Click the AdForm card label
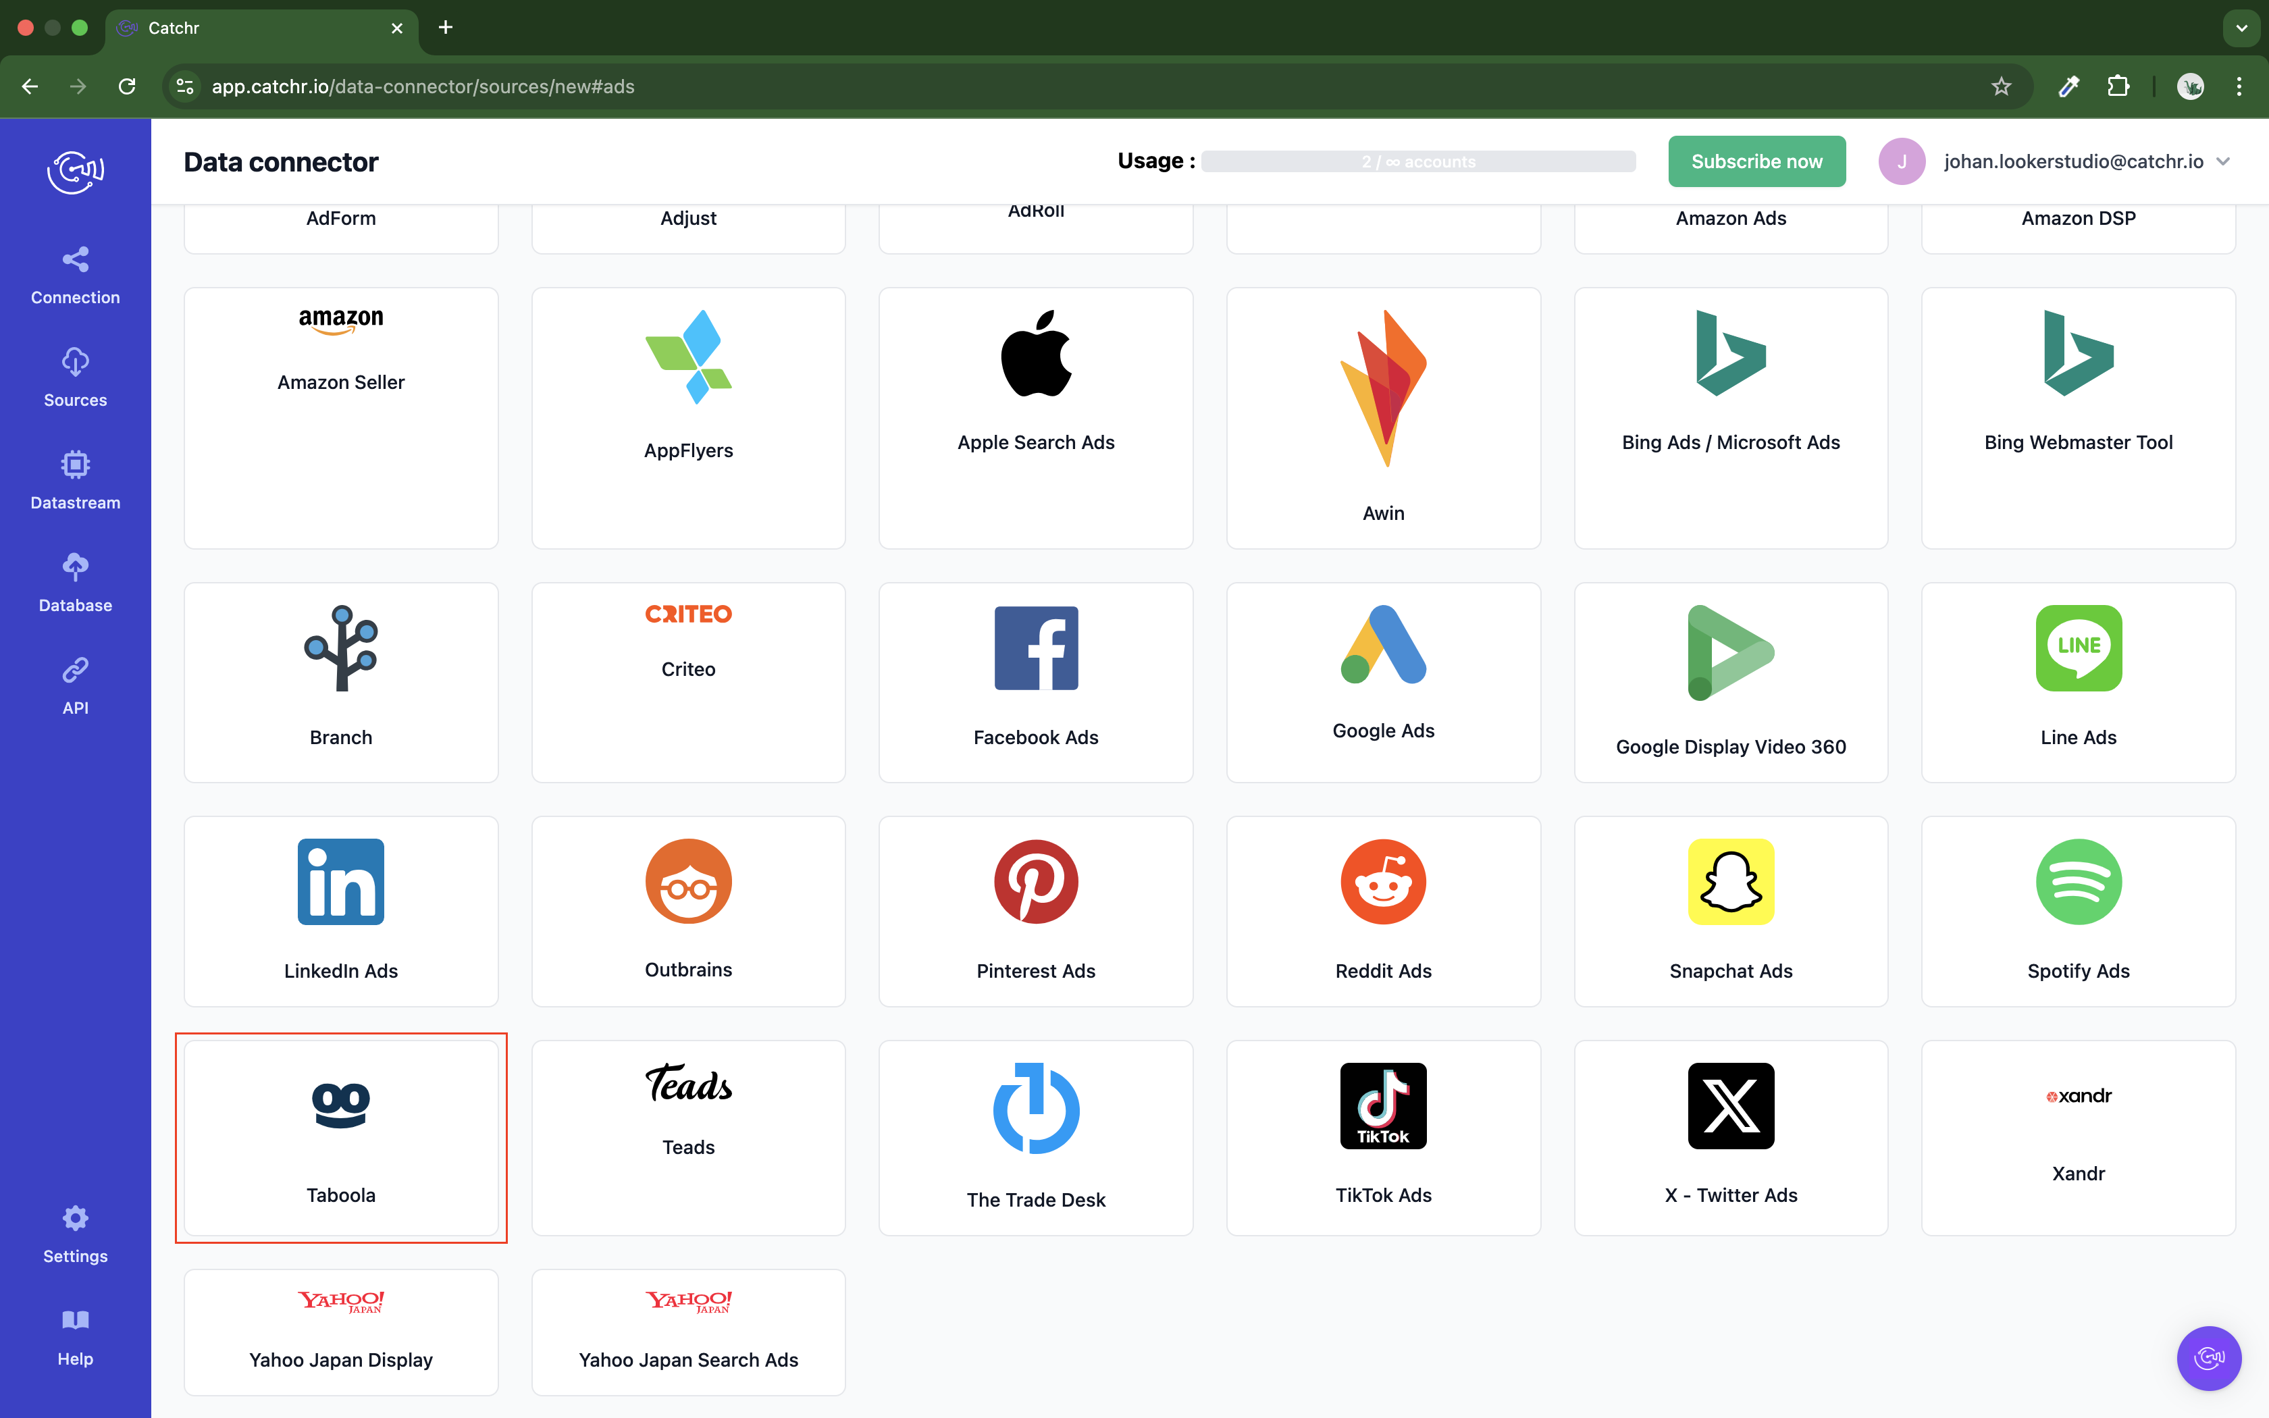The height and width of the screenshot is (1418, 2269). click(341, 217)
